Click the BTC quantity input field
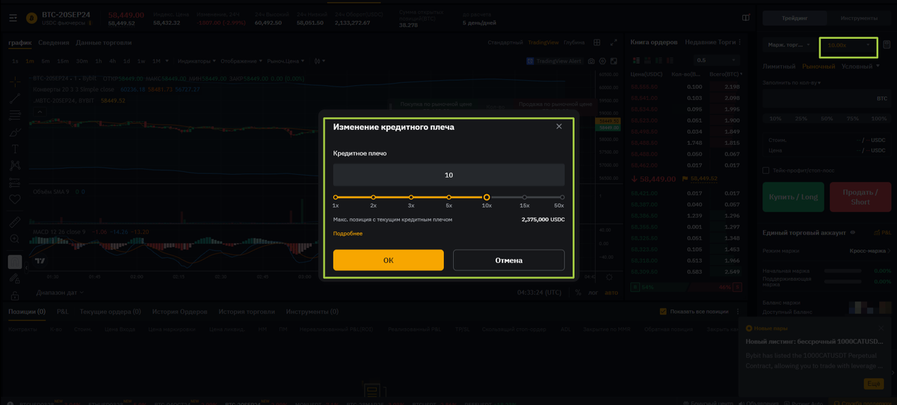The width and height of the screenshot is (897, 405). coord(826,98)
